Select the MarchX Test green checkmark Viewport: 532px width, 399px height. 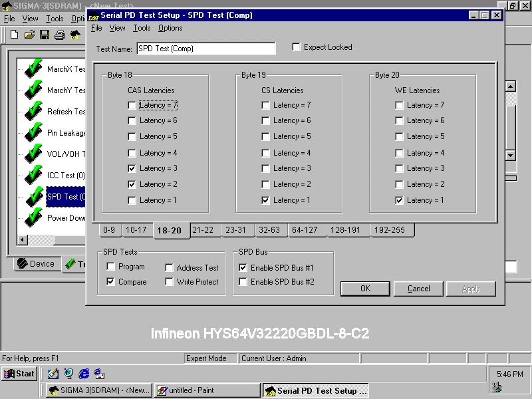pyautogui.click(x=33, y=68)
